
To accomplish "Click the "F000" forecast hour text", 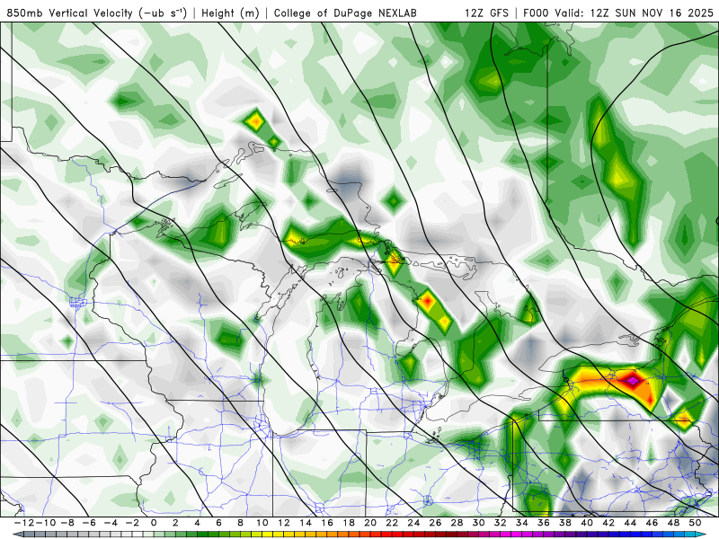I will tap(537, 13).
